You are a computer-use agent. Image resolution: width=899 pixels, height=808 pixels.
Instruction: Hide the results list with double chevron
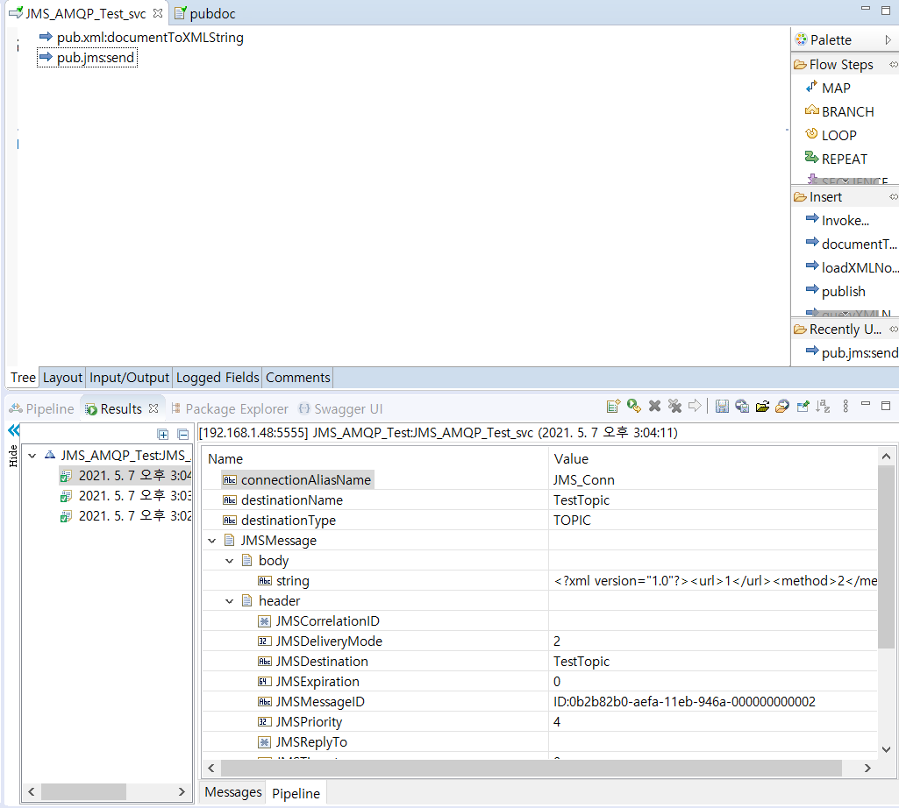tap(13, 431)
